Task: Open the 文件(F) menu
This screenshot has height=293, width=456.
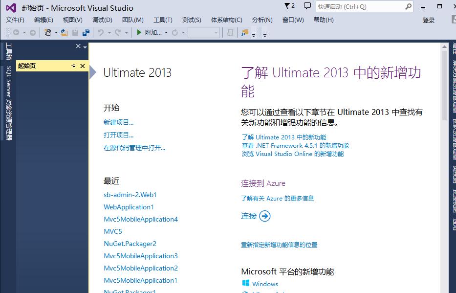Action: pos(15,20)
